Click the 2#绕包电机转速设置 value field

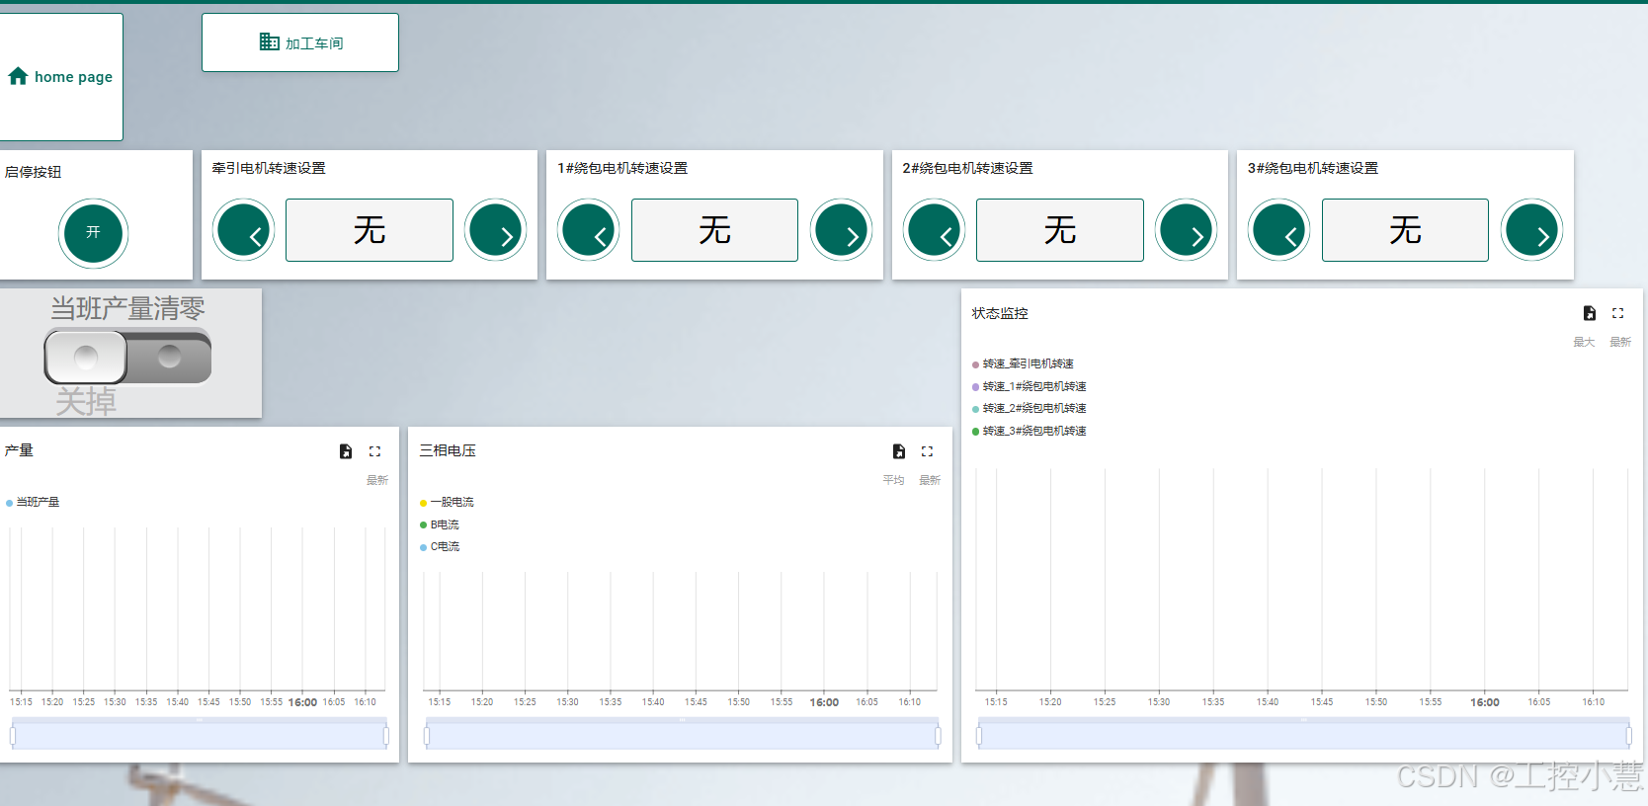[x=1060, y=230]
